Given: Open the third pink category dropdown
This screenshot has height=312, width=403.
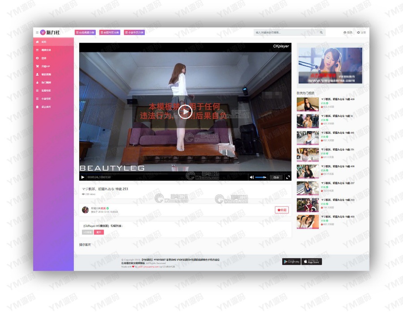Looking at the screenshot, I should (134, 32).
